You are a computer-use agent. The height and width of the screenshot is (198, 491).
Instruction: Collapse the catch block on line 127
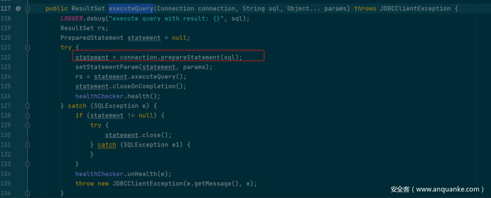[28, 106]
